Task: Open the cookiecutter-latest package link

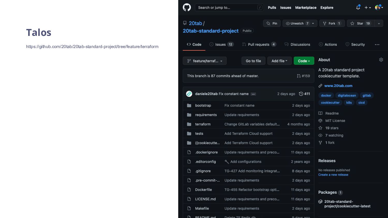Action: coord(347,204)
